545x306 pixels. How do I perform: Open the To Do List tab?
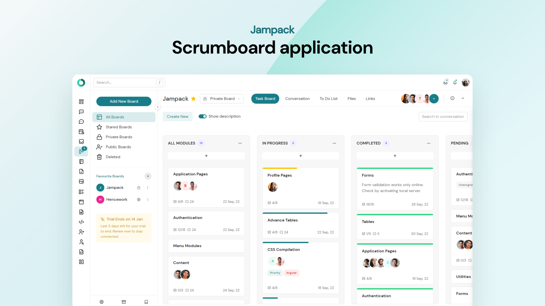click(328, 99)
